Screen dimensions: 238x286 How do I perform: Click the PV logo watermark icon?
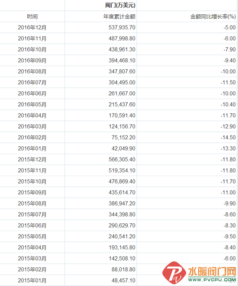[174, 273]
